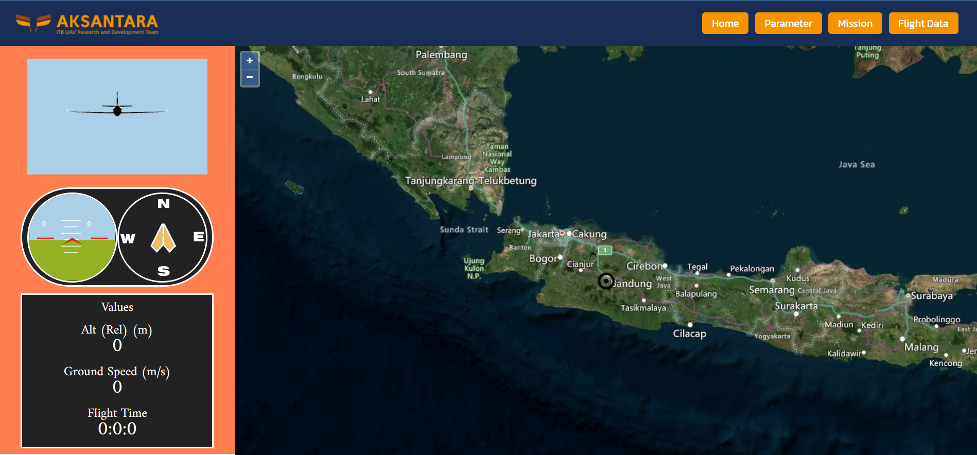Open the Parameter page
Screen dimensions: 977x455
click(x=788, y=23)
